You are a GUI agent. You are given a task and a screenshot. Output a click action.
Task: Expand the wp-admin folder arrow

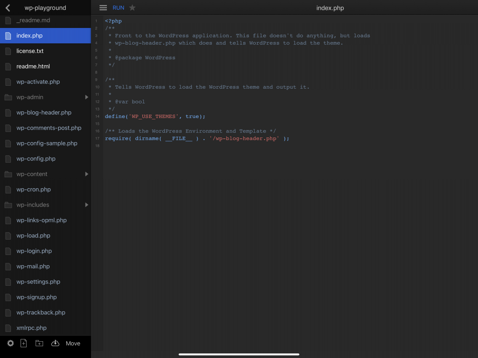click(x=86, y=97)
